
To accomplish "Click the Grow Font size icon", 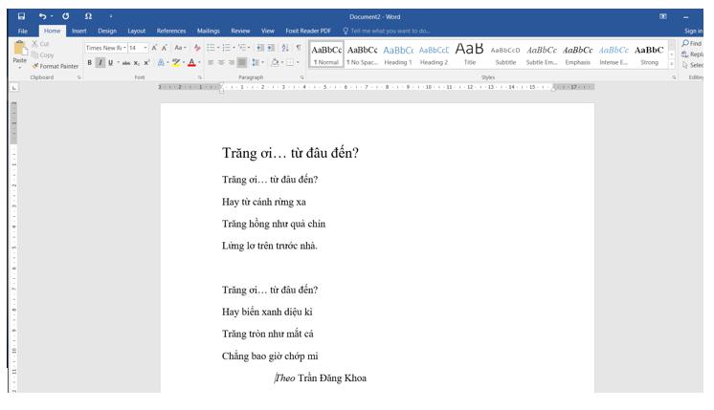I will click(x=153, y=48).
